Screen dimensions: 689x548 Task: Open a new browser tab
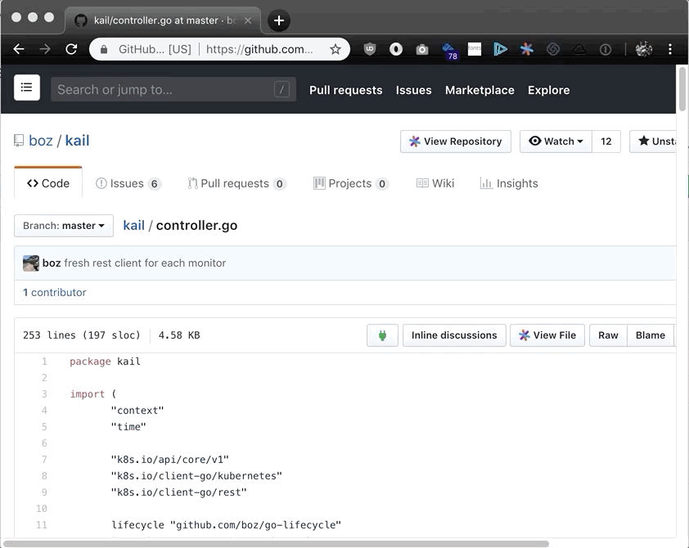[x=278, y=20]
